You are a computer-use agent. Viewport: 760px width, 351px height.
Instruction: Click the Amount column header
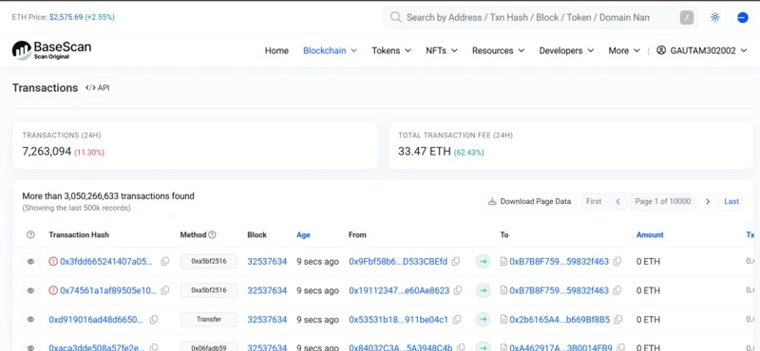[650, 235]
